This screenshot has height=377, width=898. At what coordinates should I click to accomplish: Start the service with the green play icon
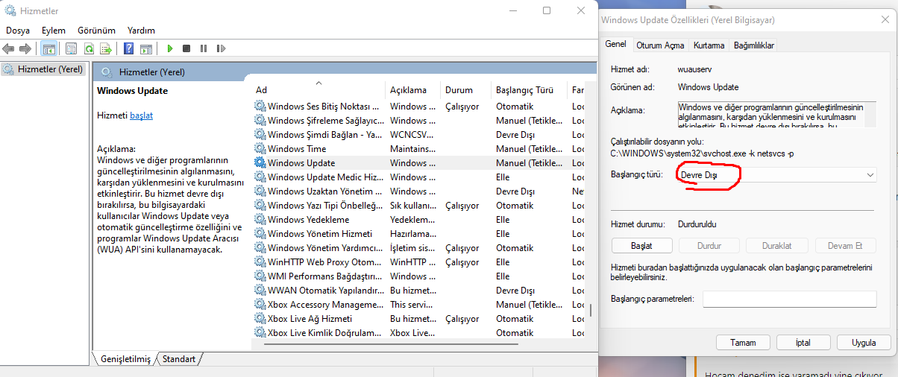tap(170, 48)
